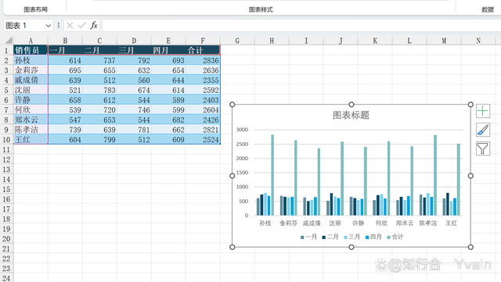Click the 数据 ribbon group label
Image resolution: width=501 pixels, height=282 pixels.
click(x=488, y=9)
